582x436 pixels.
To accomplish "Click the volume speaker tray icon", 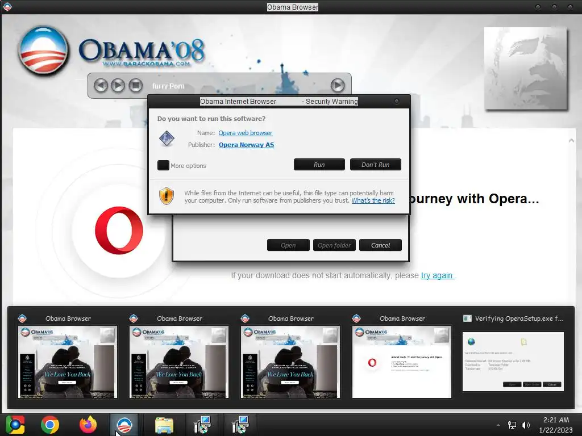I will tap(526, 425).
